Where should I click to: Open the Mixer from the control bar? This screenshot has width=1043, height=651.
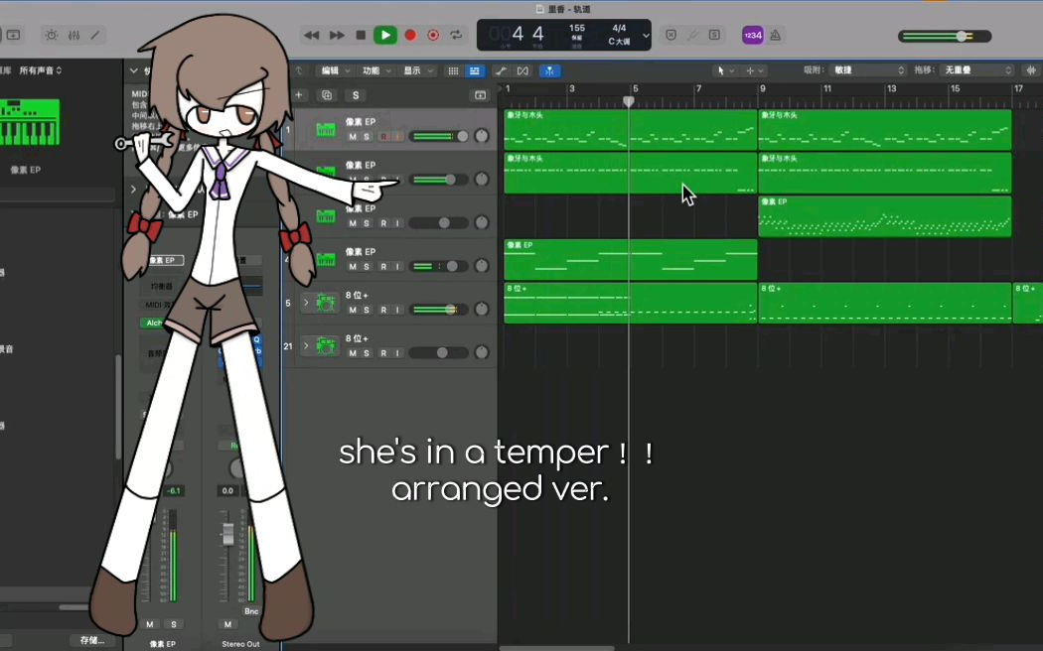click(74, 35)
